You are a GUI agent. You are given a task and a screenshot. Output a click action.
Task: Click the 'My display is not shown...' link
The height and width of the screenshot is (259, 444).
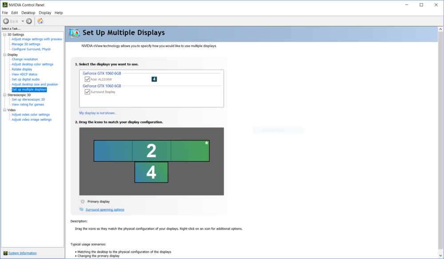click(98, 113)
